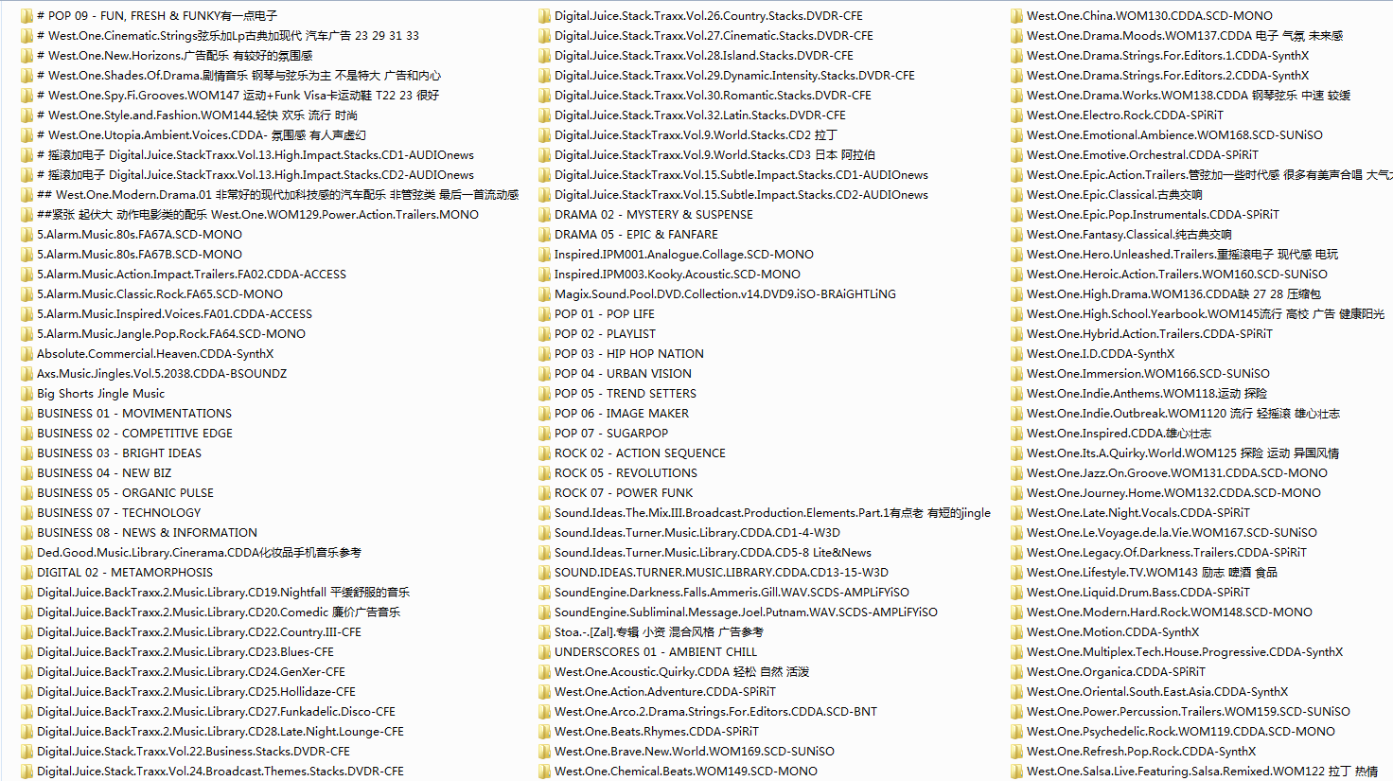
Task: Select 'Digital.Juice.Stack.Traxx.Vol.32.Latin.Stacks.DVDR-CFE' name
Action: (700, 115)
